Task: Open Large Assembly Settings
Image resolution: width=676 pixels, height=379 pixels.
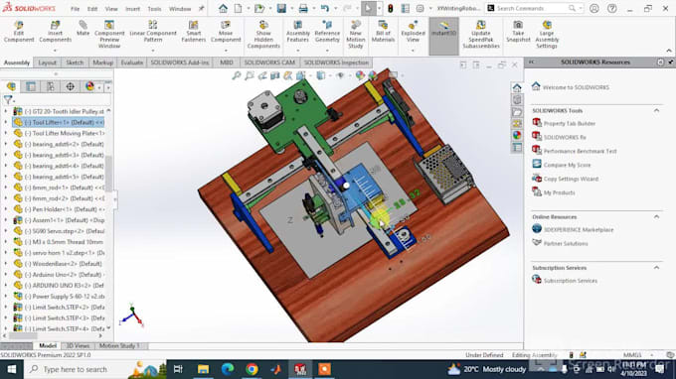Action: point(547,35)
